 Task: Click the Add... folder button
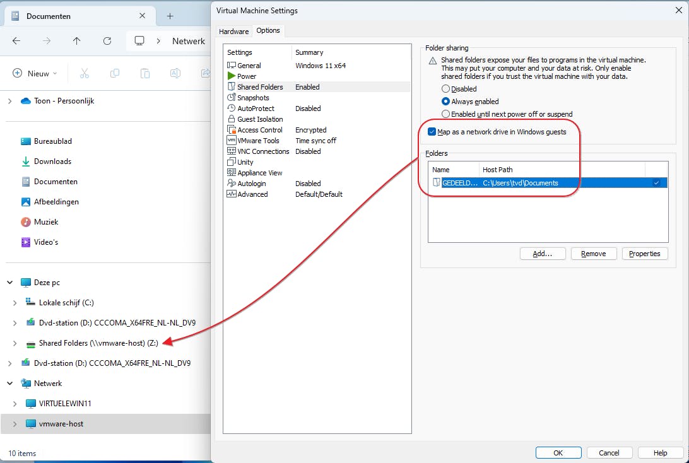(x=543, y=254)
